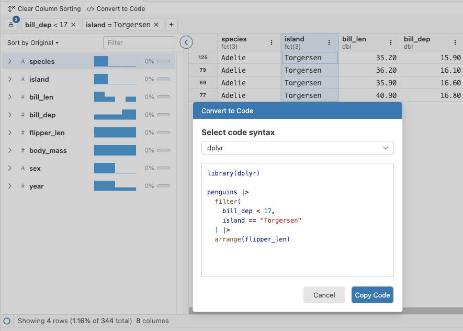
Task: Expand the body_mass column summary
Action: (10, 150)
